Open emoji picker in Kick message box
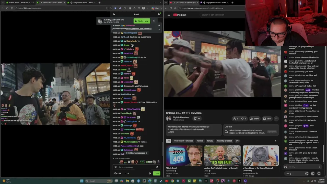The height and width of the screenshot is (184, 327). coord(157,167)
